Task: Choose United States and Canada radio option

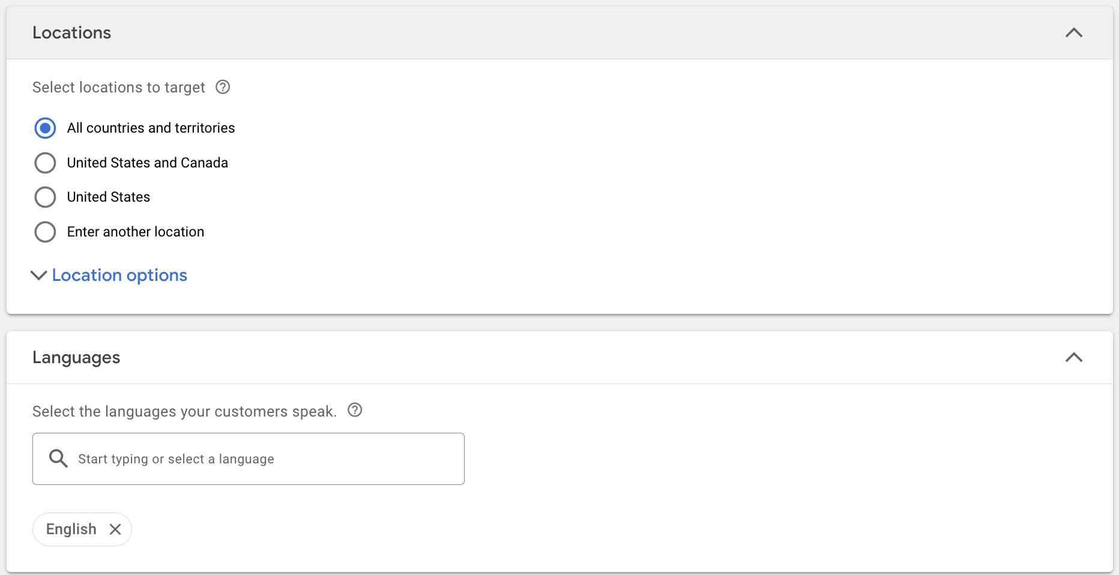Action: pos(45,163)
